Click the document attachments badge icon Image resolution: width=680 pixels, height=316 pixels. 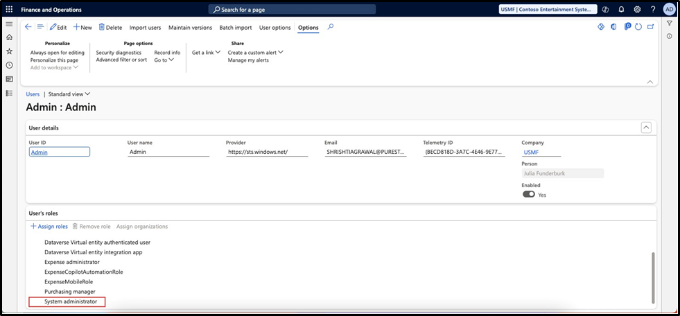pos(627,27)
